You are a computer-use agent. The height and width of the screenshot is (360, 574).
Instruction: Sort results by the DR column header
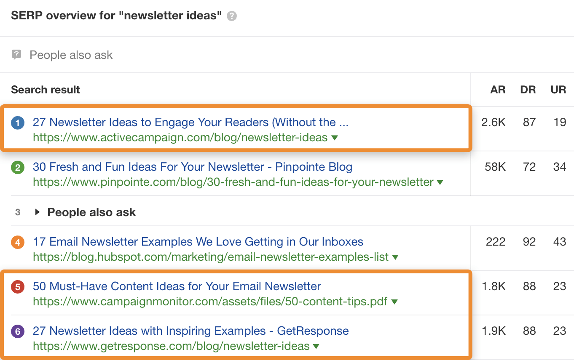[528, 90]
